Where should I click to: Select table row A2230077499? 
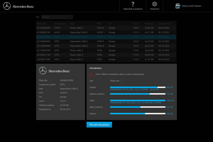click(x=106, y=59)
